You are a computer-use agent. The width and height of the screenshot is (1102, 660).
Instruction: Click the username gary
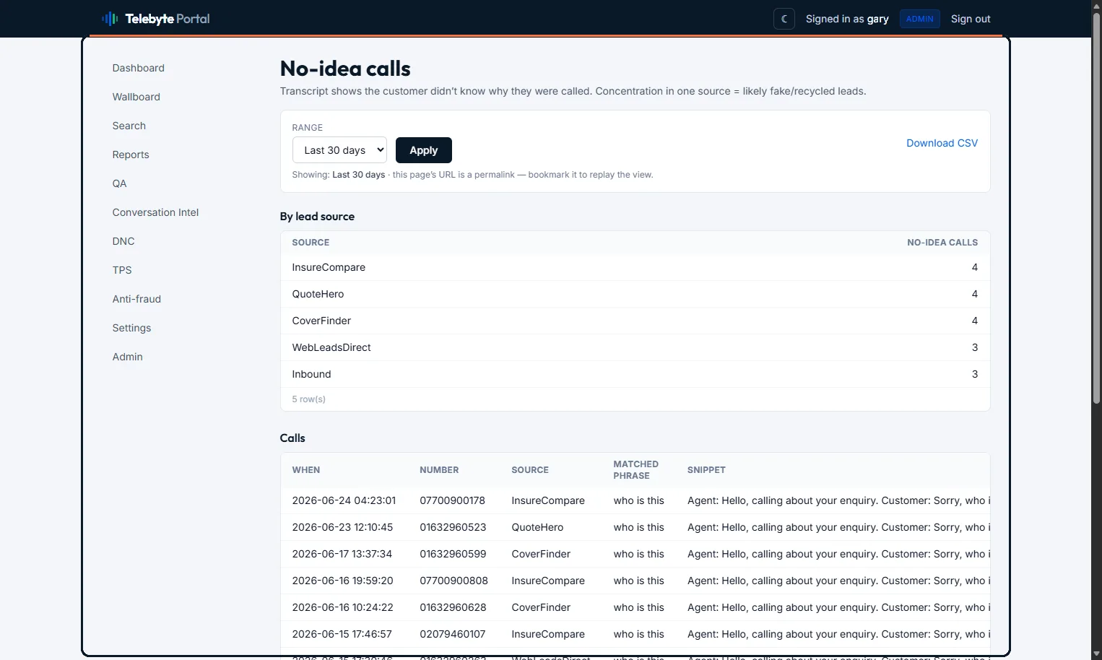click(x=877, y=19)
